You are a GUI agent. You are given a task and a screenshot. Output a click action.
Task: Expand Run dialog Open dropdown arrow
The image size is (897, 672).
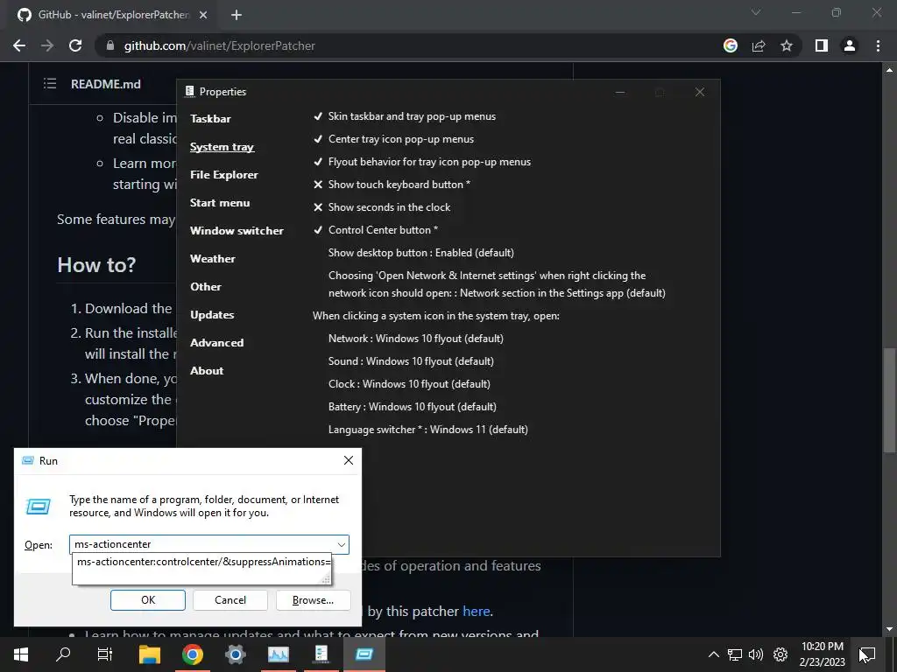(342, 544)
